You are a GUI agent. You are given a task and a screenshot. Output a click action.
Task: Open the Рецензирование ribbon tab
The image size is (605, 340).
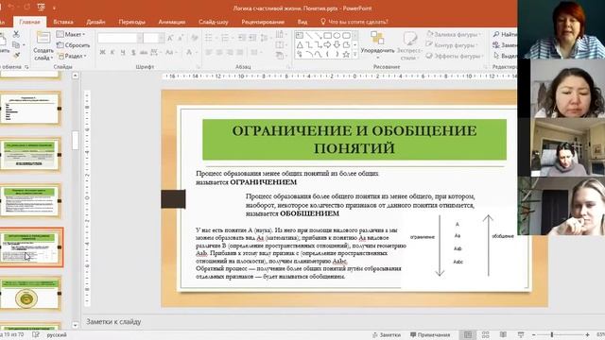[263, 22]
